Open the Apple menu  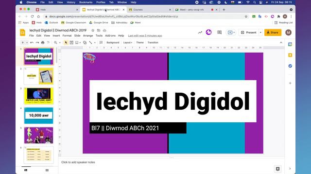click(21, 2)
